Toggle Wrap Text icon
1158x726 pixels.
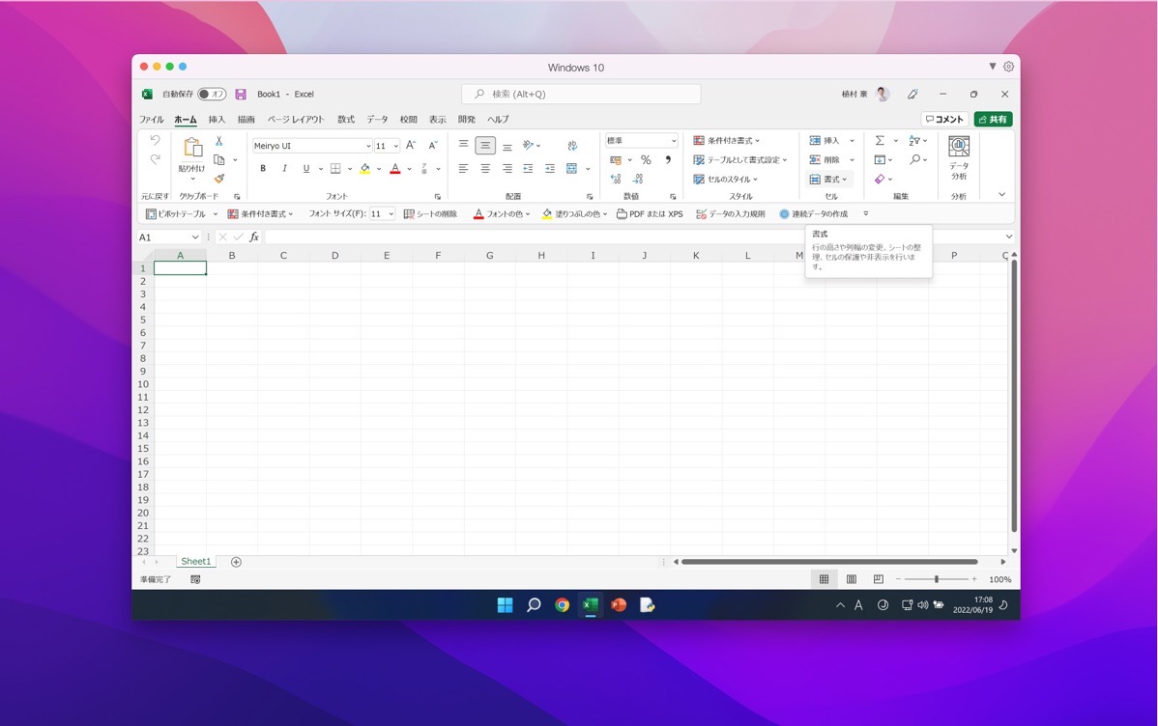tap(572, 146)
